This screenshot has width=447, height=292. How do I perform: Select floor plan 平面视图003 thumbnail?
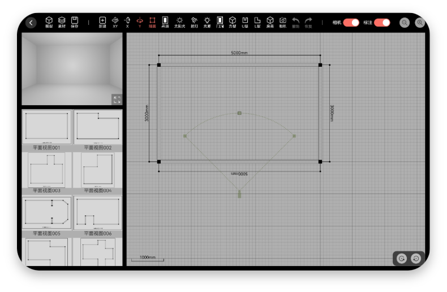(46, 170)
